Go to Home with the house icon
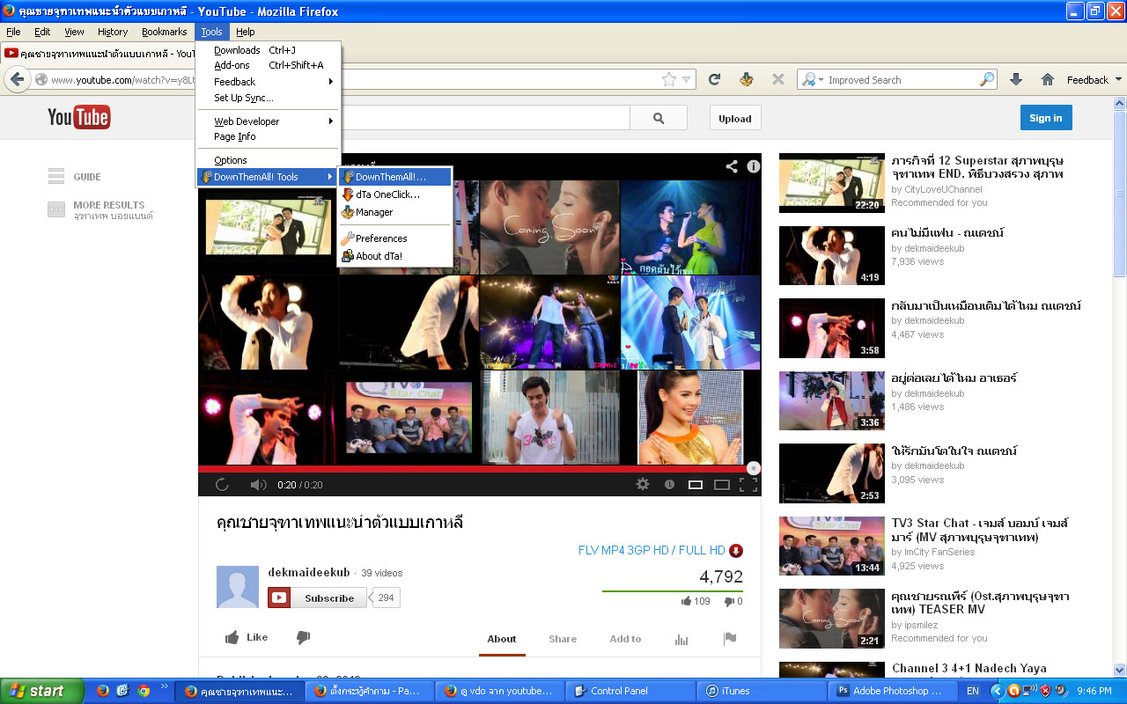Screen dimensions: 1127x704 coord(1048,79)
